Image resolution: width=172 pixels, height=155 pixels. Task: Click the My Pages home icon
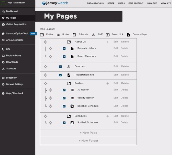point(3,18)
